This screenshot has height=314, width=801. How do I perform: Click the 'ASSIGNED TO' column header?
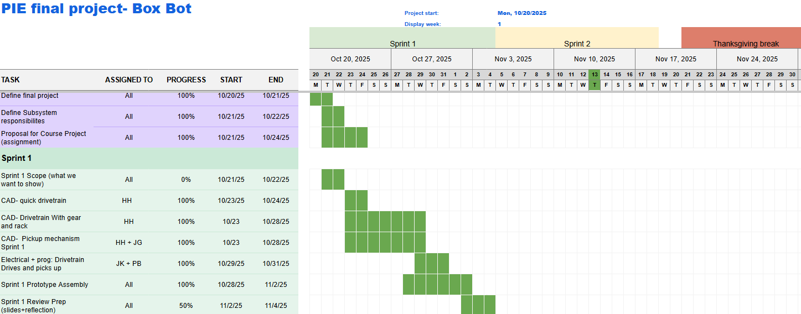point(129,80)
